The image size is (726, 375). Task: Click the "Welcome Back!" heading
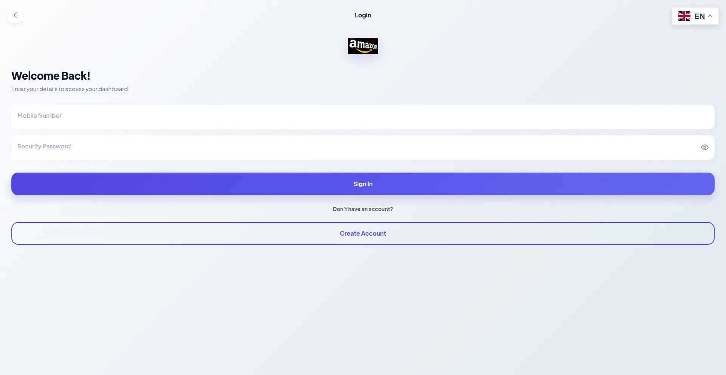coord(51,76)
